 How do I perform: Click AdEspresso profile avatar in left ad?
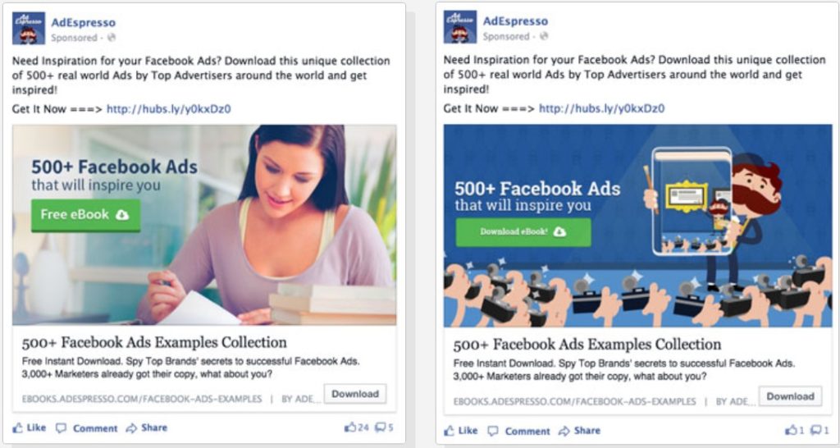[29, 29]
